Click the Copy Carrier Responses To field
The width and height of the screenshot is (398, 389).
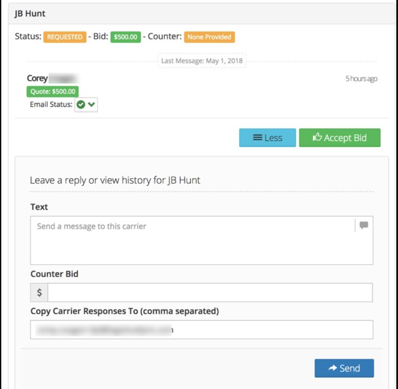pos(201,330)
